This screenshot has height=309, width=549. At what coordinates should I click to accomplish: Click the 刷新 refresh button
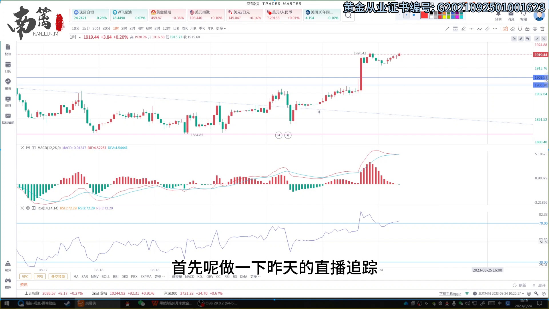tap(520, 285)
